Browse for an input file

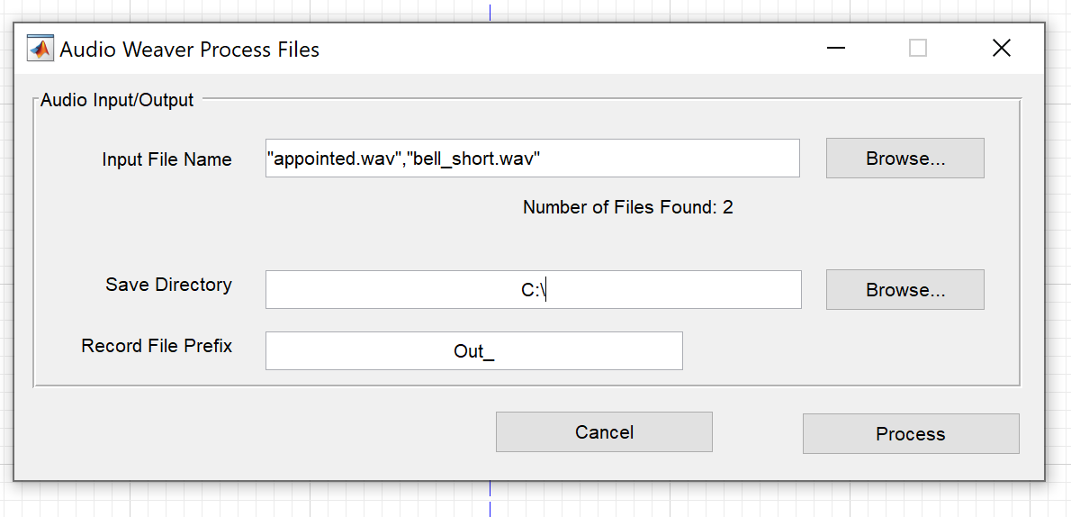(x=904, y=159)
